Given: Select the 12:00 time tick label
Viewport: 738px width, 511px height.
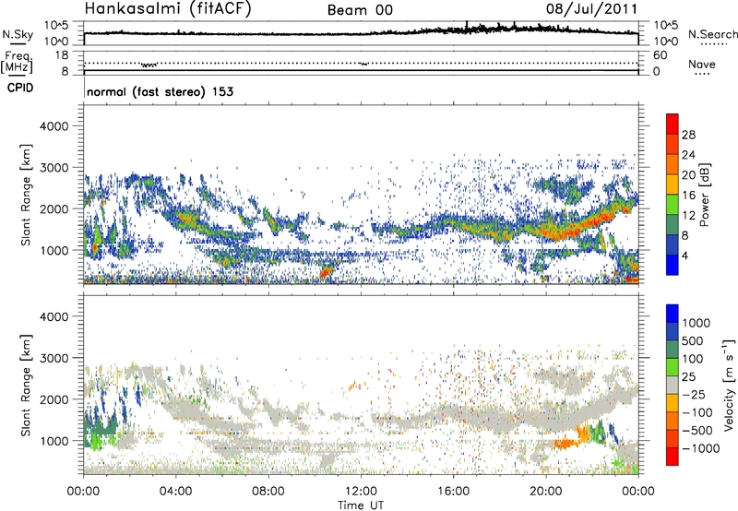Looking at the screenshot, I should 361,492.
